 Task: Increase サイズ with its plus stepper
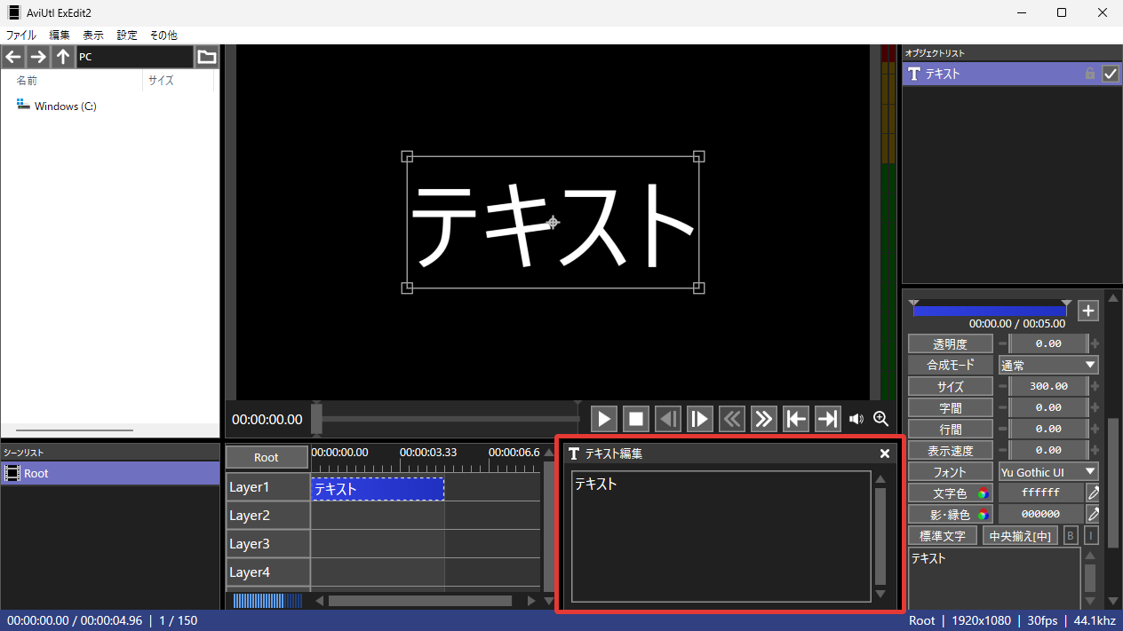(1095, 386)
